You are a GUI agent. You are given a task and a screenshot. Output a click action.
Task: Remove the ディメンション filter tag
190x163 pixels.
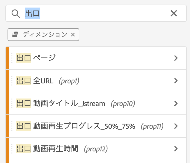click(73, 35)
